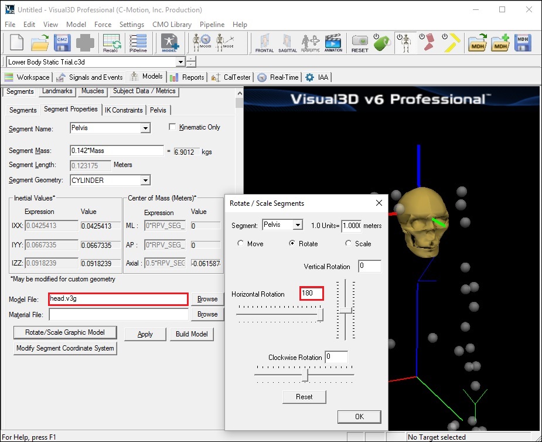Image resolution: width=542 pixels, height=442 pixels.
Task: Click Browse next to Model File
Action: (x=207, y=299)
